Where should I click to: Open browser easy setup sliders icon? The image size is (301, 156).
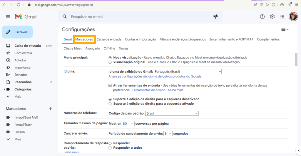(x=297, y=5)
